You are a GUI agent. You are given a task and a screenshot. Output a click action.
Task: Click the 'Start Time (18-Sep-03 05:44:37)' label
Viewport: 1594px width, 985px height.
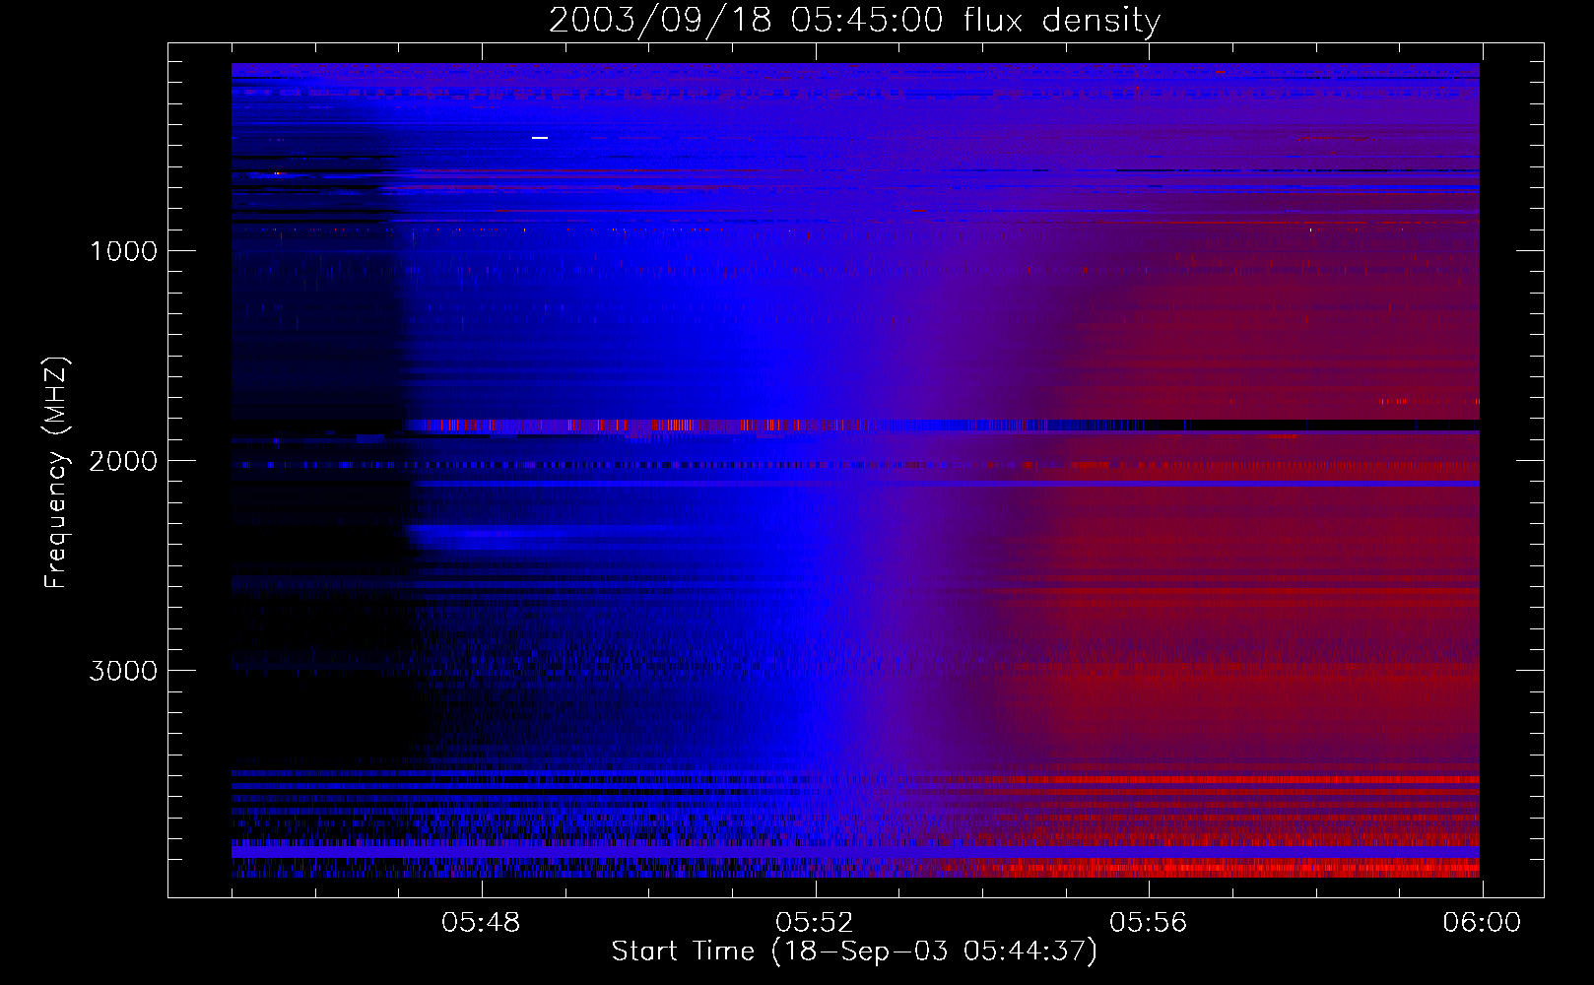tap(854, 952)
